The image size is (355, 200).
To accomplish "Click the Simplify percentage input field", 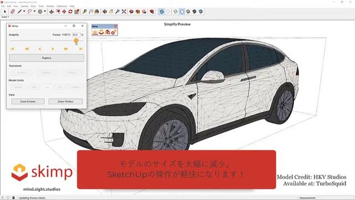I will coord(76,34).
